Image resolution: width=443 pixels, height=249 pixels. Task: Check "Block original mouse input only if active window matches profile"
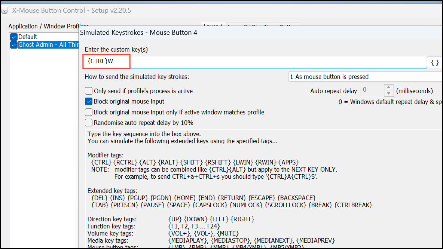pos(89,112)
